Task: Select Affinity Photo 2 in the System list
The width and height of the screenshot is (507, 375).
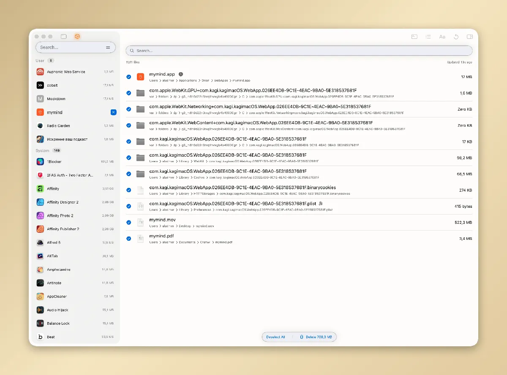Action: (59, 215)
